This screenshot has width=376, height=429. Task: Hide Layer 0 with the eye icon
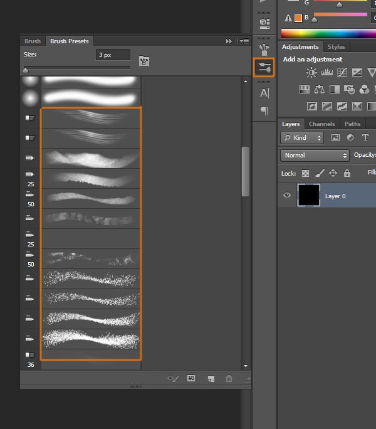tap(287, 195)
